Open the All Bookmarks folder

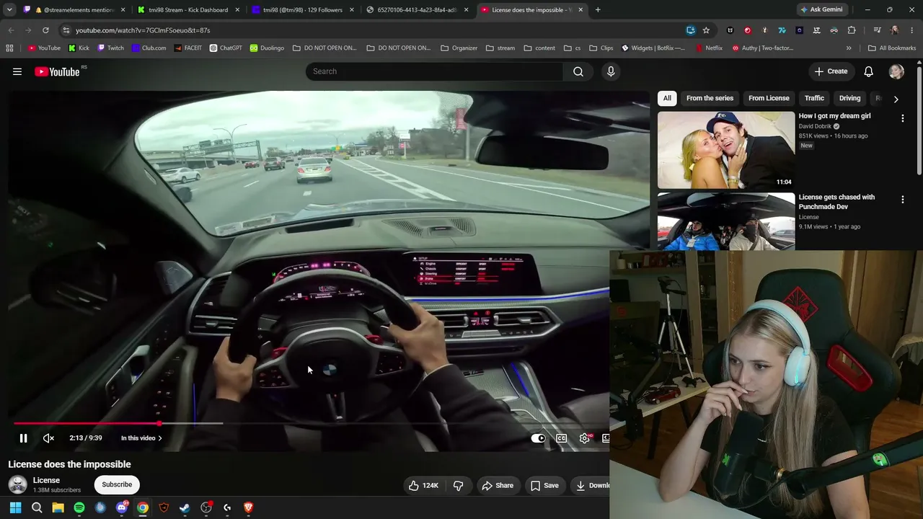point(892,48)
